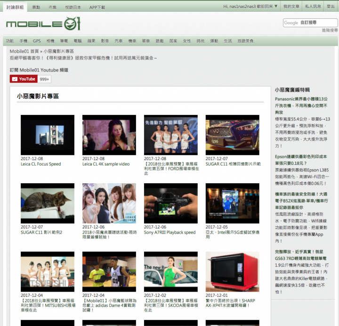
Task: Open the 悅遊日本 tab
Action: pos(73,8)
